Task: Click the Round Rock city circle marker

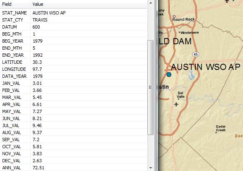Action: pos(174,16)
